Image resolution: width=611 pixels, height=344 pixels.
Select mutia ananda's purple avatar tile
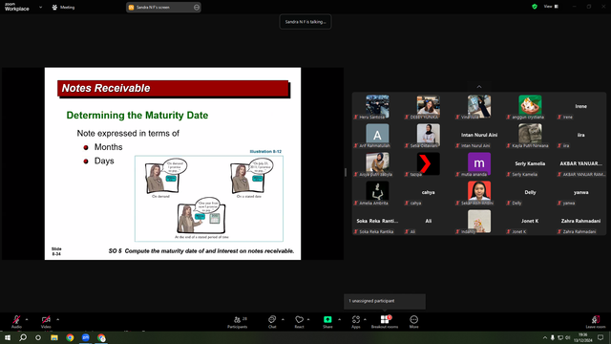pyautogui.click(x=479, y=163)
